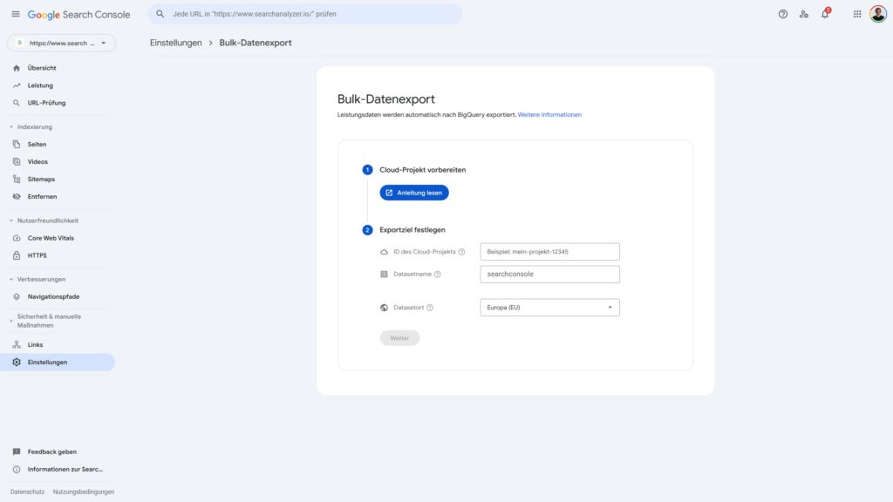The height and width of the screenshot is (502, 893).
Task: Collapse the Nutzerfreundlichkeit section
Action: tap(11, 220)
